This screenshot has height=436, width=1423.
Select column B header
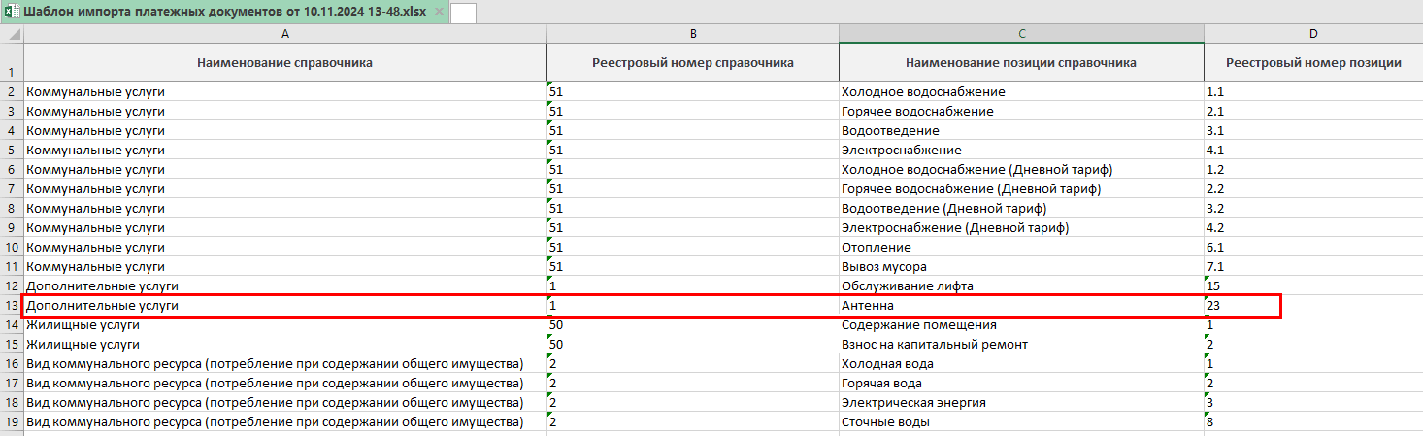pos(692,34)
